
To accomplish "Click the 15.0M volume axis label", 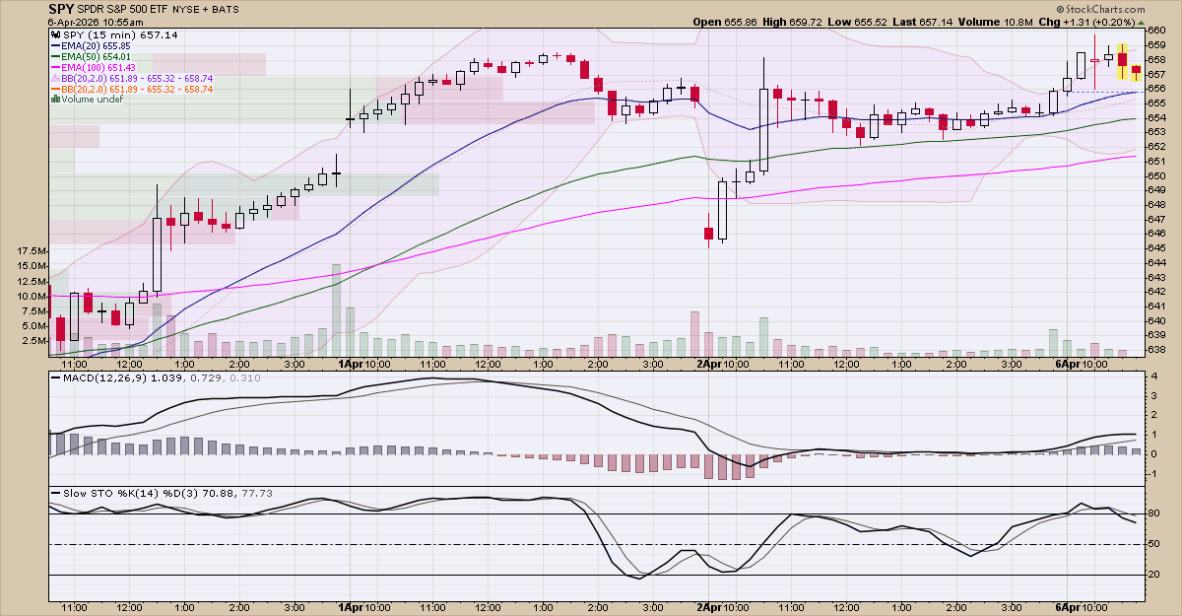I will 33,266.
